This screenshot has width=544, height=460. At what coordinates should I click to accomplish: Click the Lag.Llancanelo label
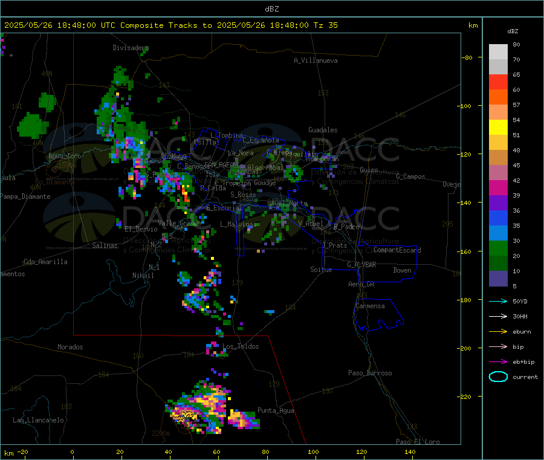click(38, 420)
